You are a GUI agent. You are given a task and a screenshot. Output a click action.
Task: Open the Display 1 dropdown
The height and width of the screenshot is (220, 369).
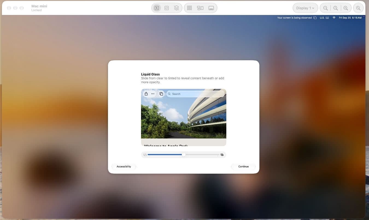(x=305, y=8)
